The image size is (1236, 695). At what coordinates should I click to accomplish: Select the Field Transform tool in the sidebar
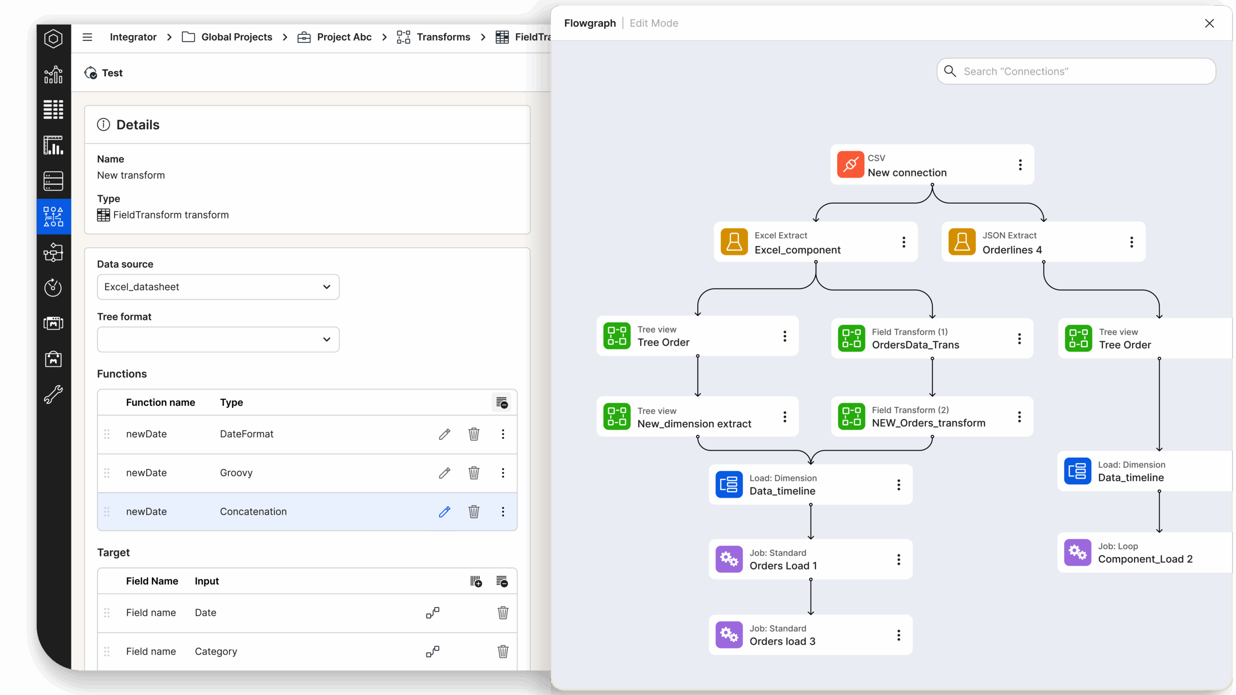point(53,216)
